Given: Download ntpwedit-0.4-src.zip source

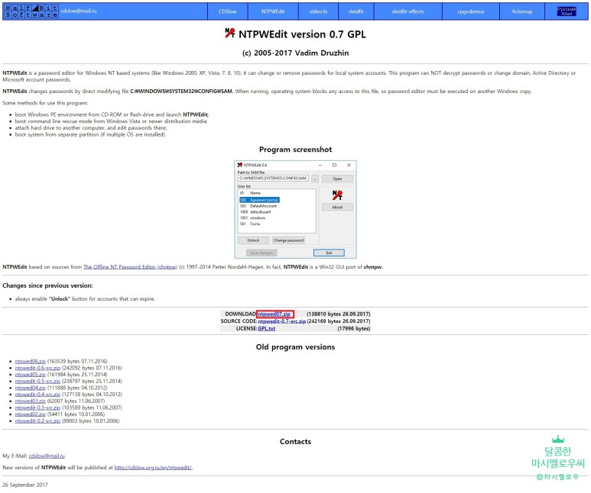Looking at the screenshot, I should [37, 395].
